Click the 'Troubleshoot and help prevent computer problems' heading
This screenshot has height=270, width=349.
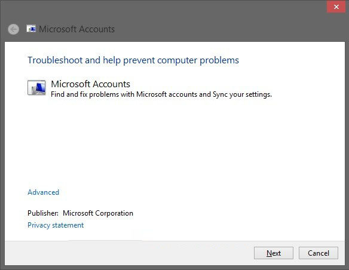click(133, 60)
